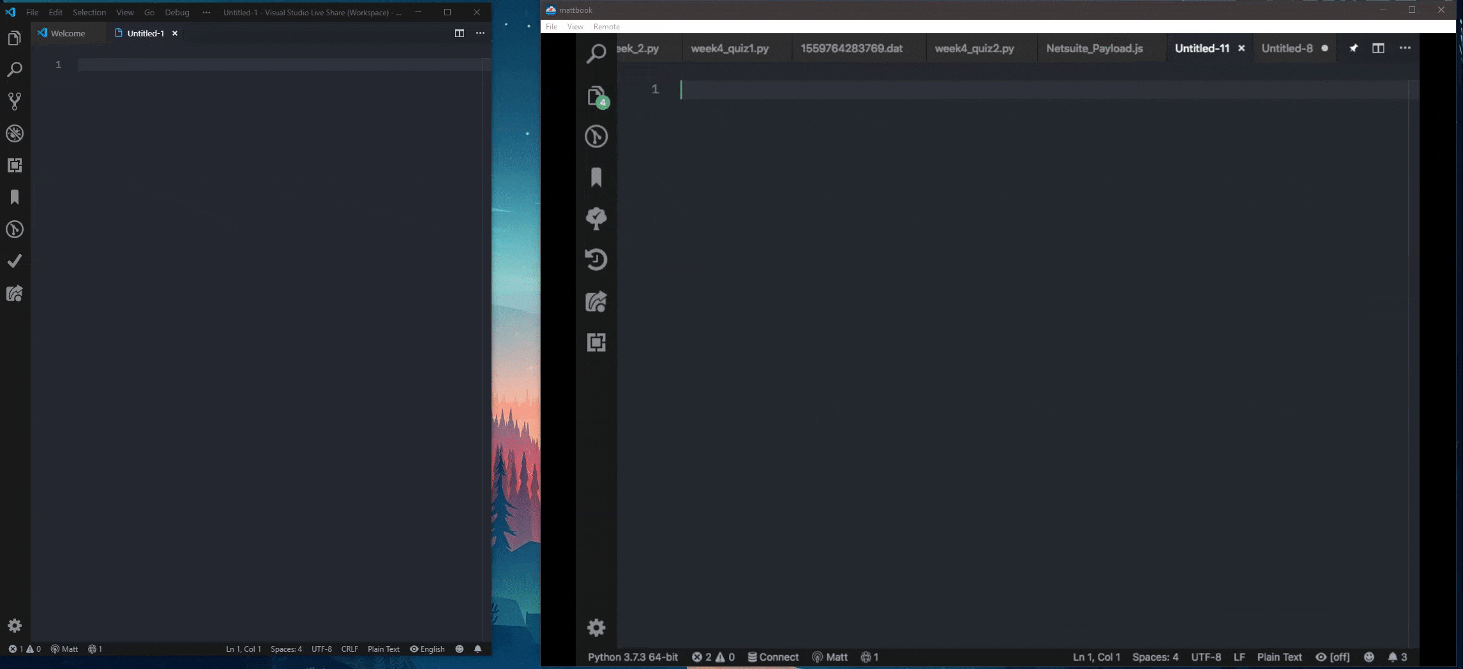Open Search in mattbook remote window

[596, 54]
